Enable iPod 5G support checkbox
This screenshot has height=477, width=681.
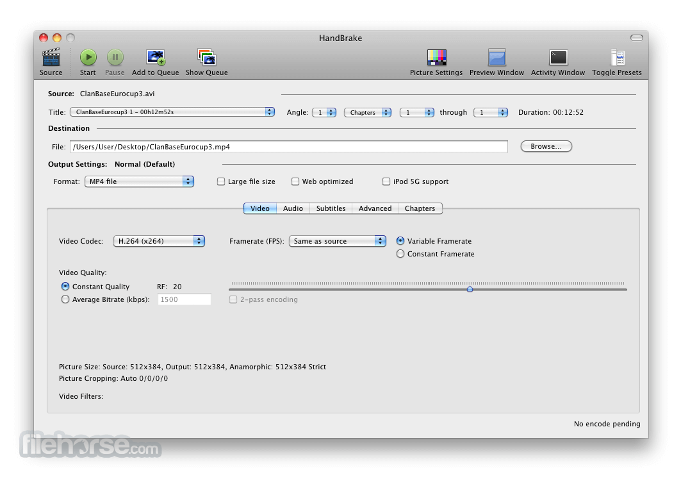point(386,181)
